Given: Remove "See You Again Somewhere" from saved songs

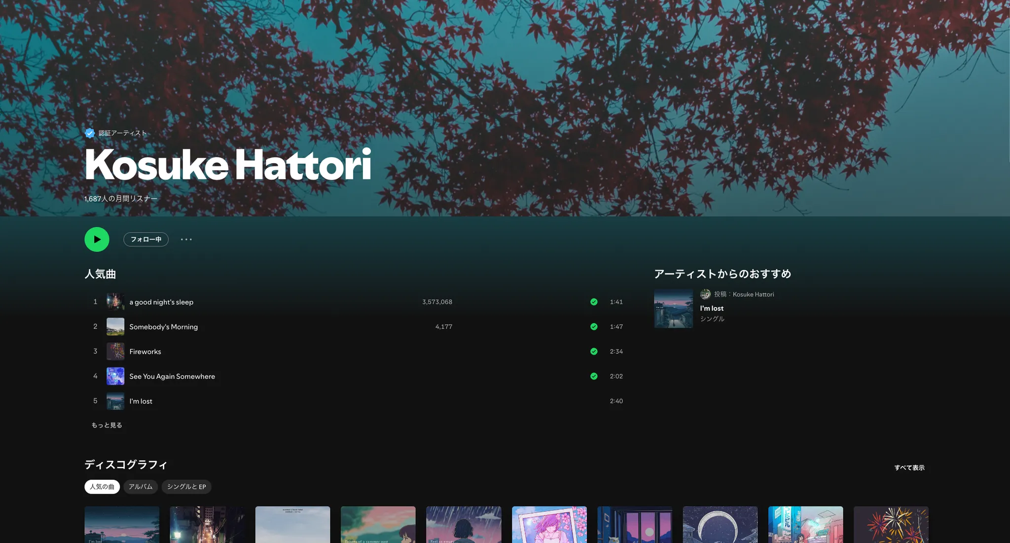Looking at the screenshot, I should [x=593, y=376].
